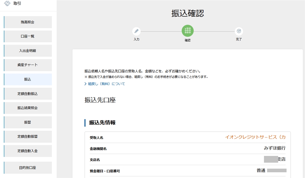The width and height of the screenshot is (305, 178).
Task: Click the pencil 入力 step icon
Action: point(136,31)
